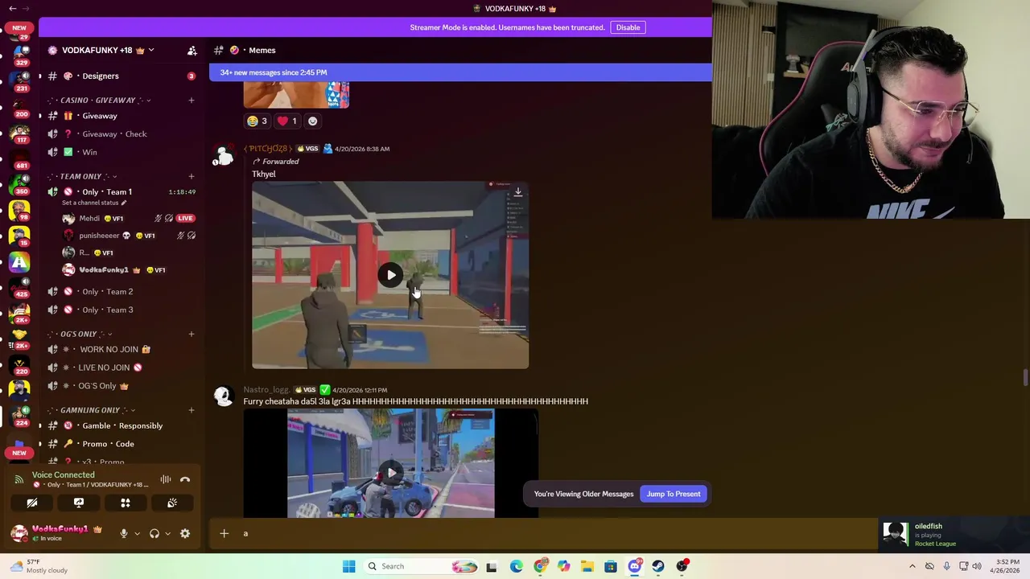Open headphone output options arrow
1030x579 pixels.
click(167, 533)
